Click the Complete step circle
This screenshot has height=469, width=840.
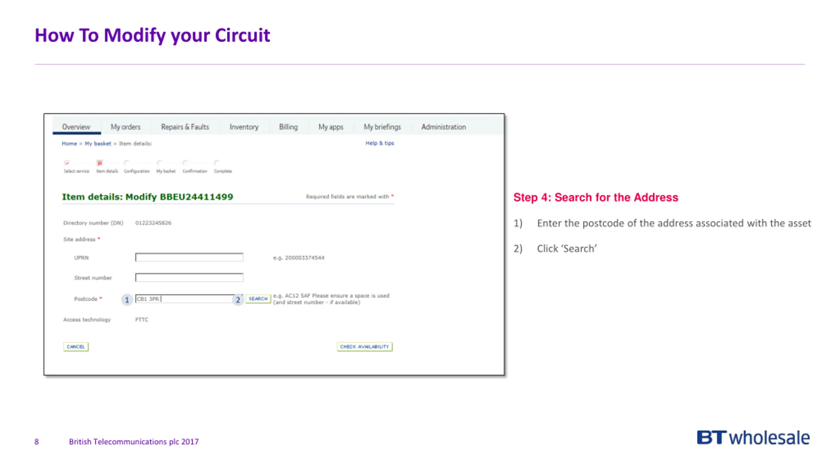[217, 163]
